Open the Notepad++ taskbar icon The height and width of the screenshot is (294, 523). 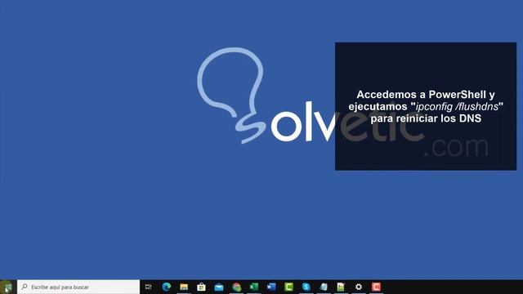point(341,287)
